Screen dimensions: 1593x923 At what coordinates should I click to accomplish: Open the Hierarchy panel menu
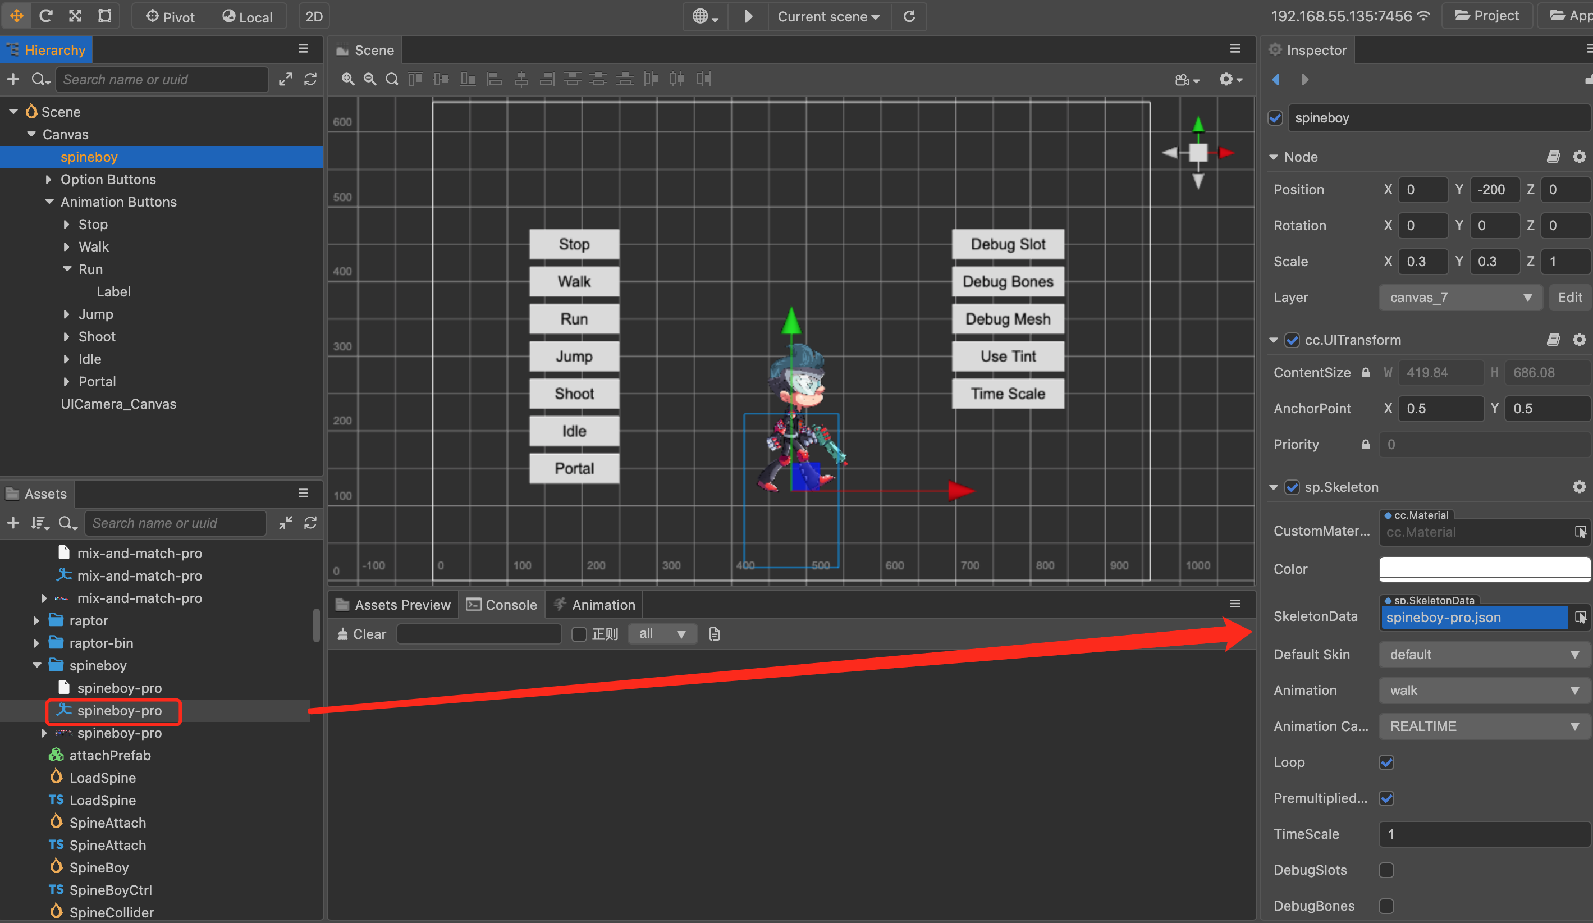303,49
